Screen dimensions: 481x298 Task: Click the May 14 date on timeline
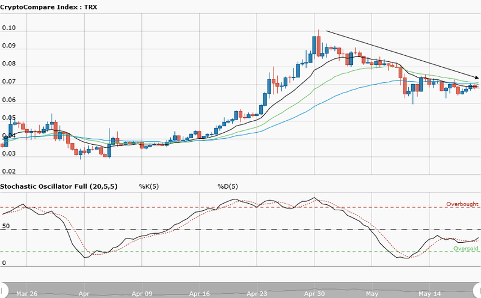coord(429,294)
